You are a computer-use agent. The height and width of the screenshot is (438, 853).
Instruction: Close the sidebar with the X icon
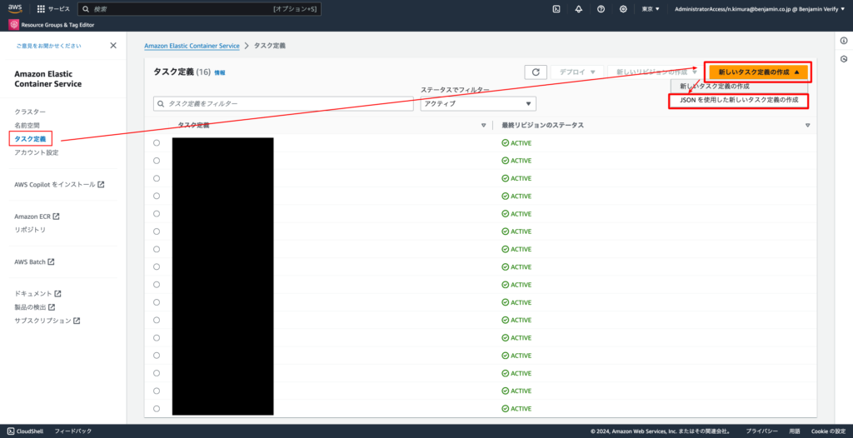coord(113,46)
